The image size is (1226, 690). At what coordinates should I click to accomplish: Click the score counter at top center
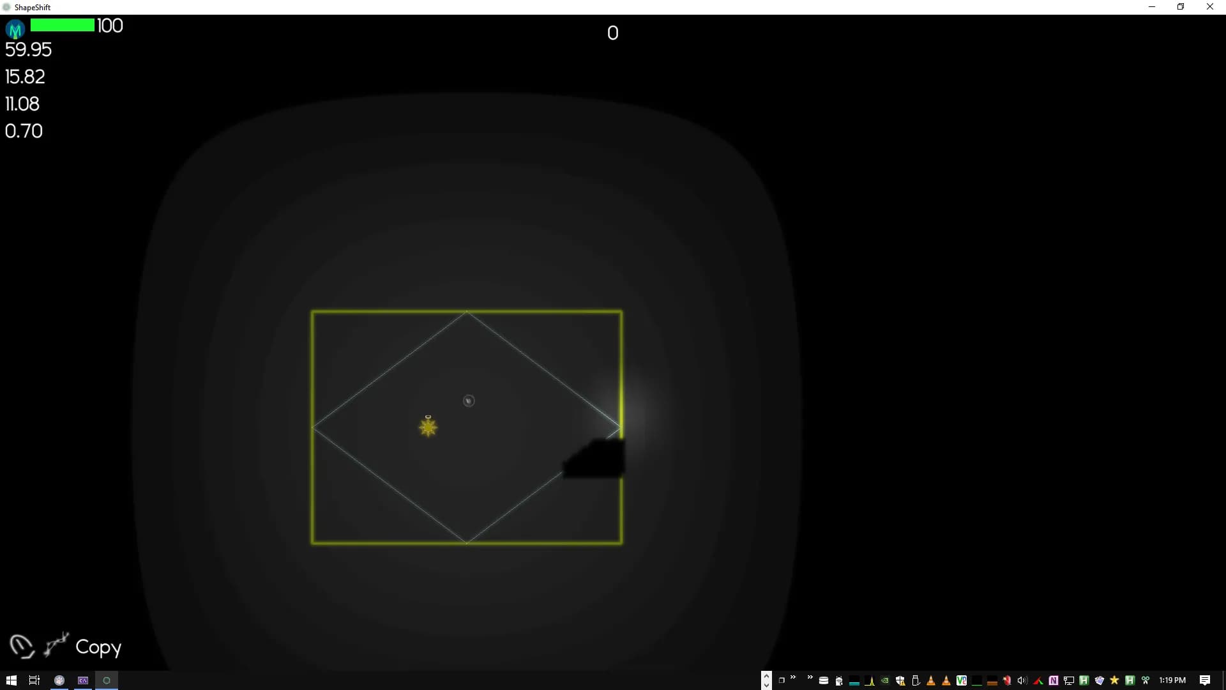(612, 33)
